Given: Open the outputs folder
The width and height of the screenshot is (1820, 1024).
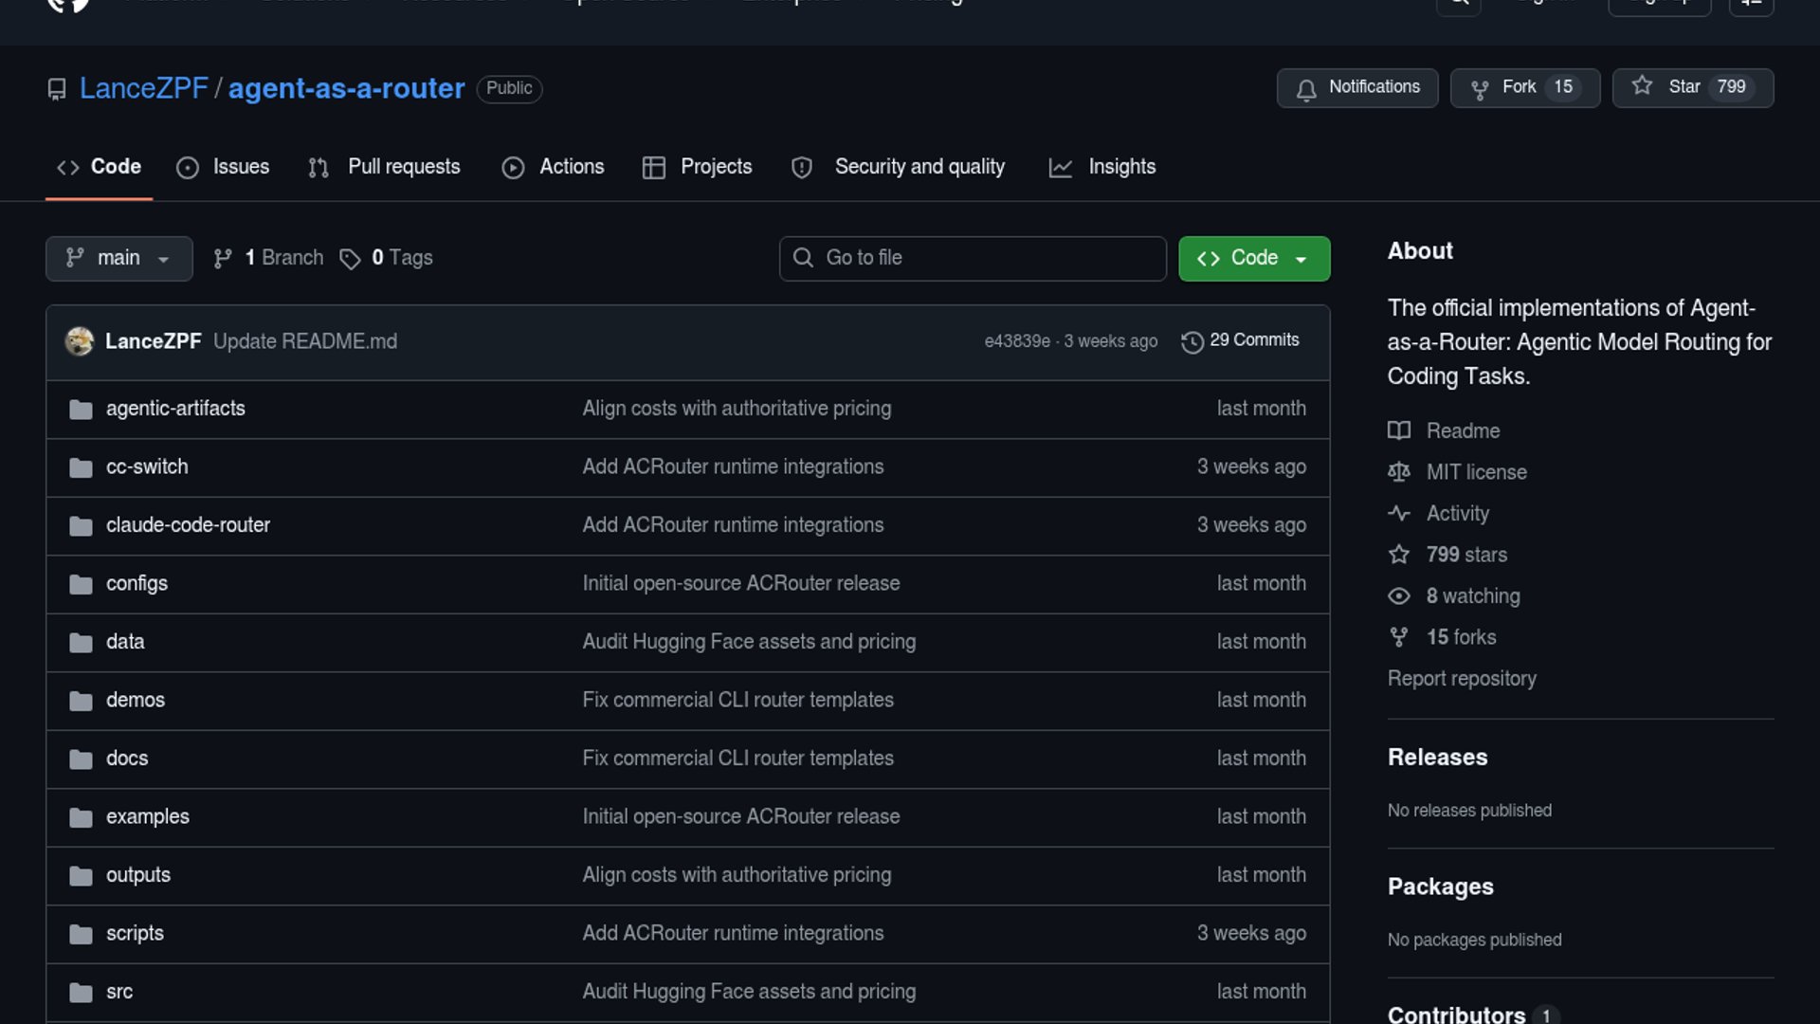Looking at the screenshot, I should [x=138, y=875].
